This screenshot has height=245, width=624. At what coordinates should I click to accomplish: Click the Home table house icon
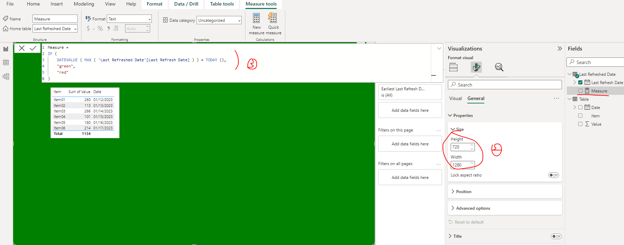(x=6, y=28)
